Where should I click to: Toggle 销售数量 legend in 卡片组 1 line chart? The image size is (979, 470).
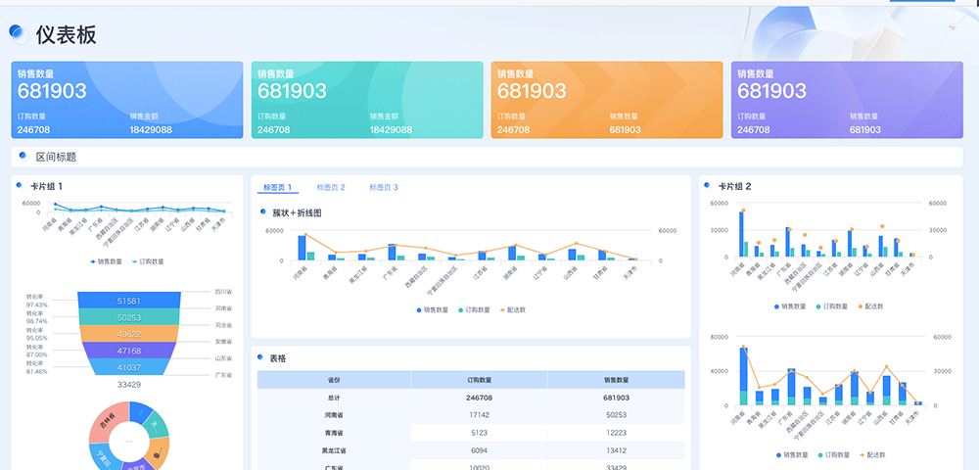click(x=106, y=261)
